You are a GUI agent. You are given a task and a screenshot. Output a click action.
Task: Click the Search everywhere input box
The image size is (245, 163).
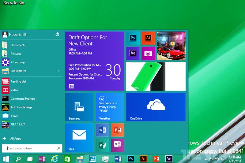[31, 148]
